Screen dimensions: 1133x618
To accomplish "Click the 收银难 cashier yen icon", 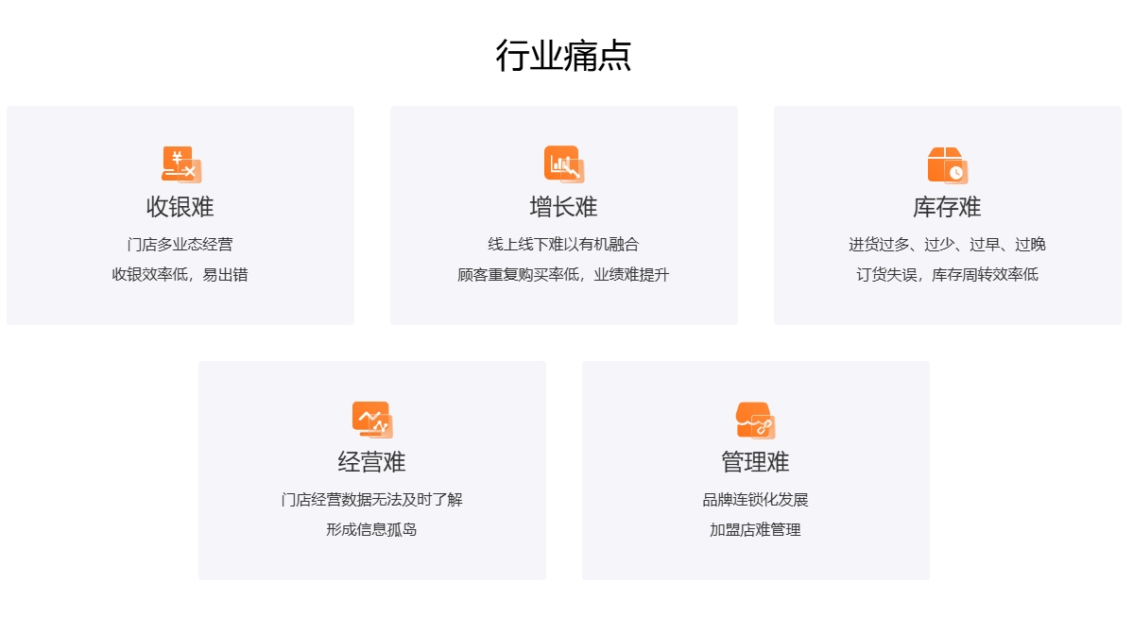I will 180,164.
